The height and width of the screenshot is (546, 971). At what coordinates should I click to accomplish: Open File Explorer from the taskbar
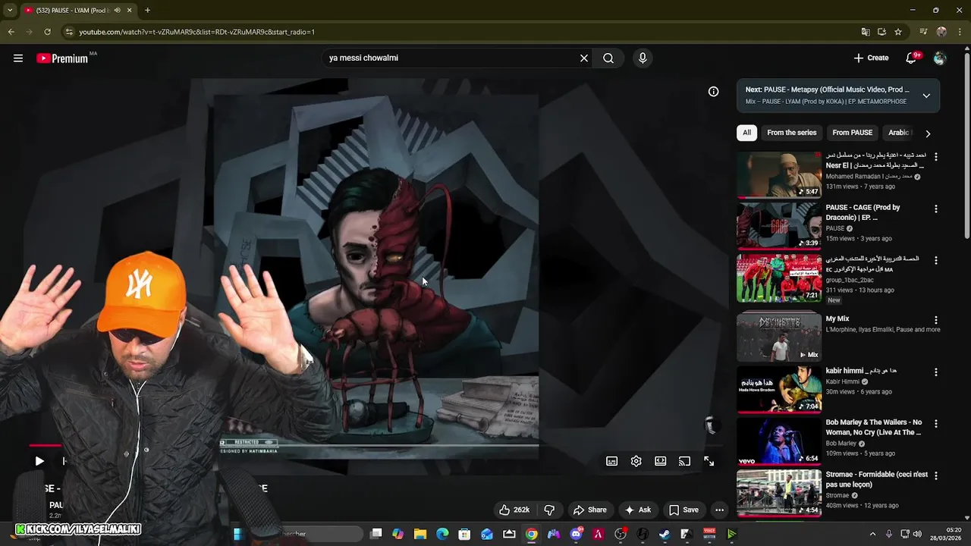pos(420,534)
